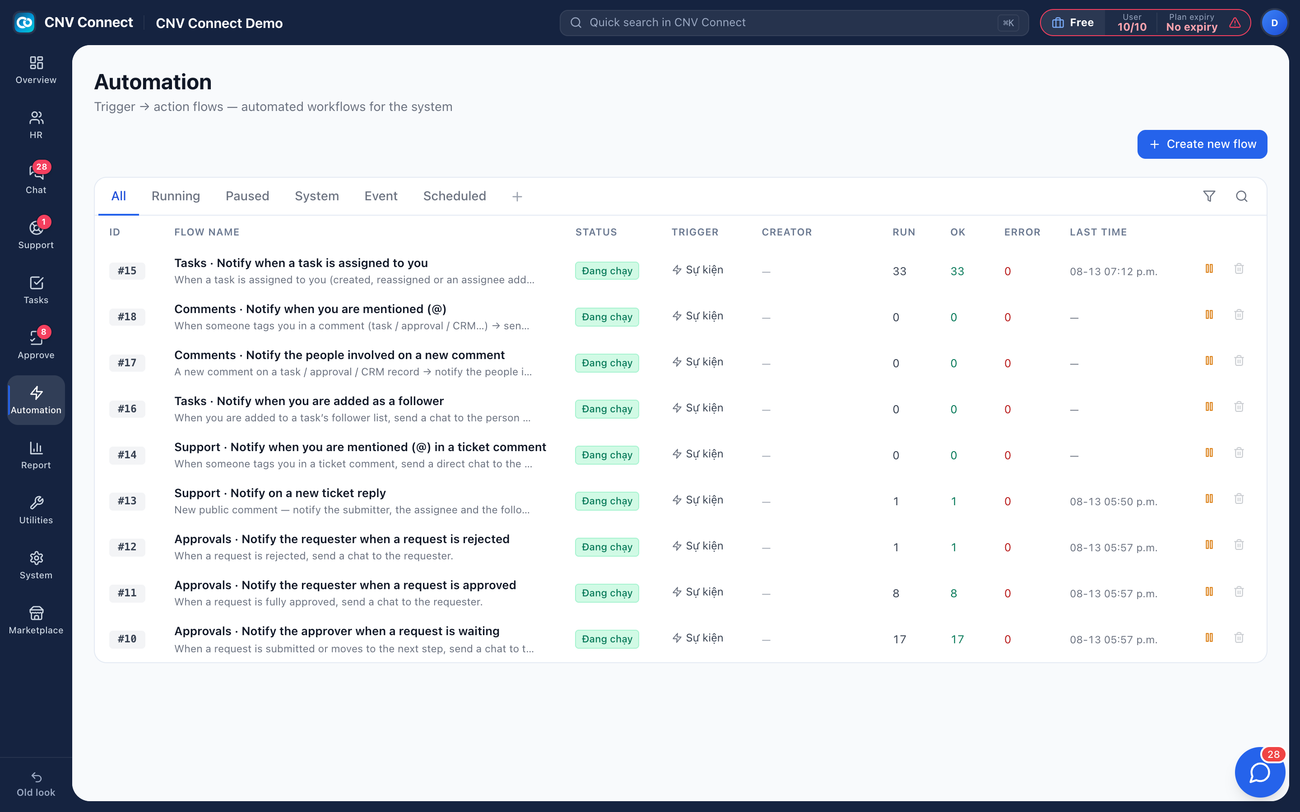The width and height of the screenshot is (1300, 812).
Task: Click the LAST TIME column header
Action: pyautogui.click(x=1098, y=232)
